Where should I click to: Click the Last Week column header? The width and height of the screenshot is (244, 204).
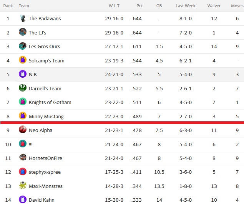coord(186,6)
